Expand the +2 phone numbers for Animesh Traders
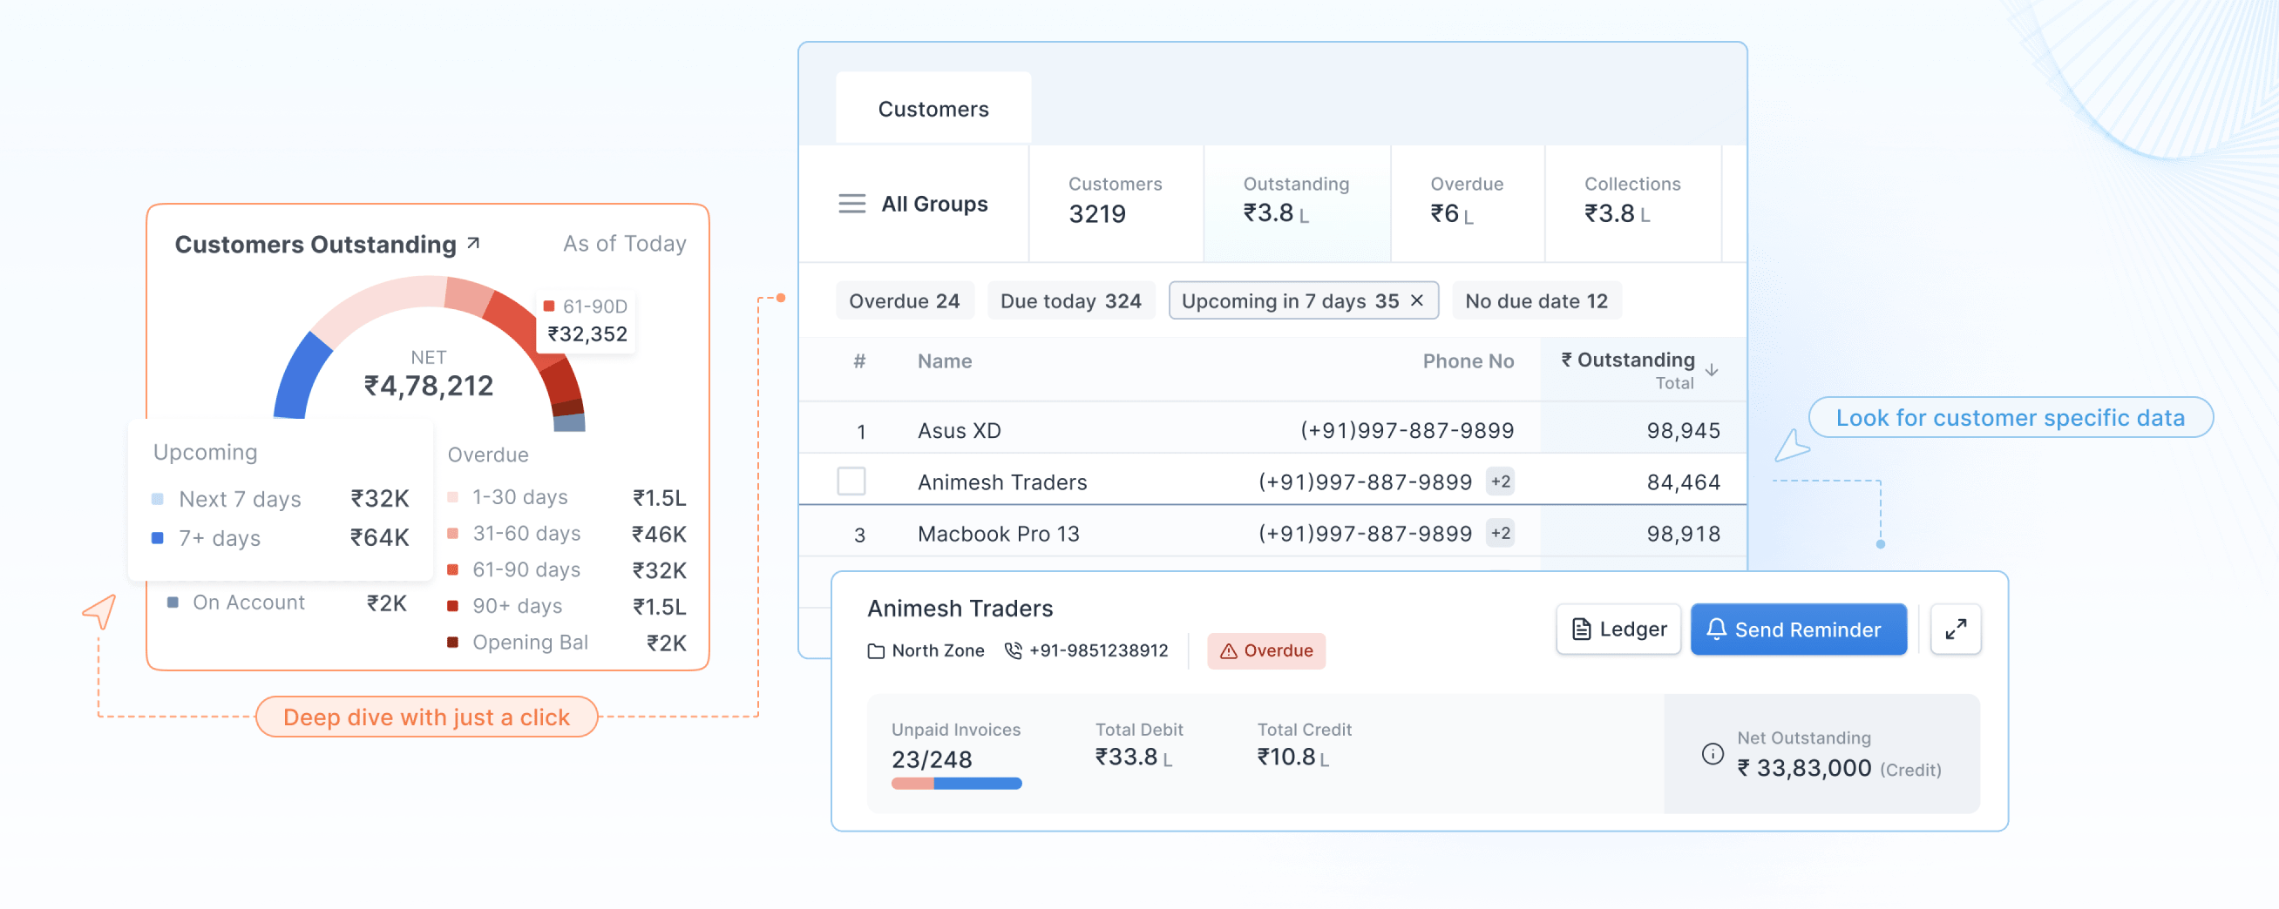The height and width of the screenshot is (909, 2279). click(1500, 481)
